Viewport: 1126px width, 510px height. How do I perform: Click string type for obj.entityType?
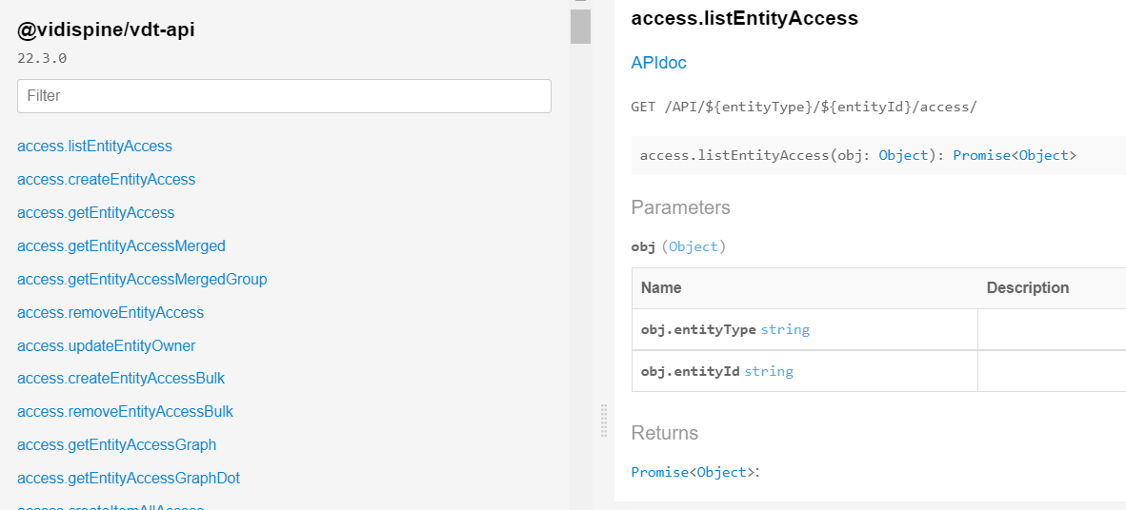[x=785, y=329]
